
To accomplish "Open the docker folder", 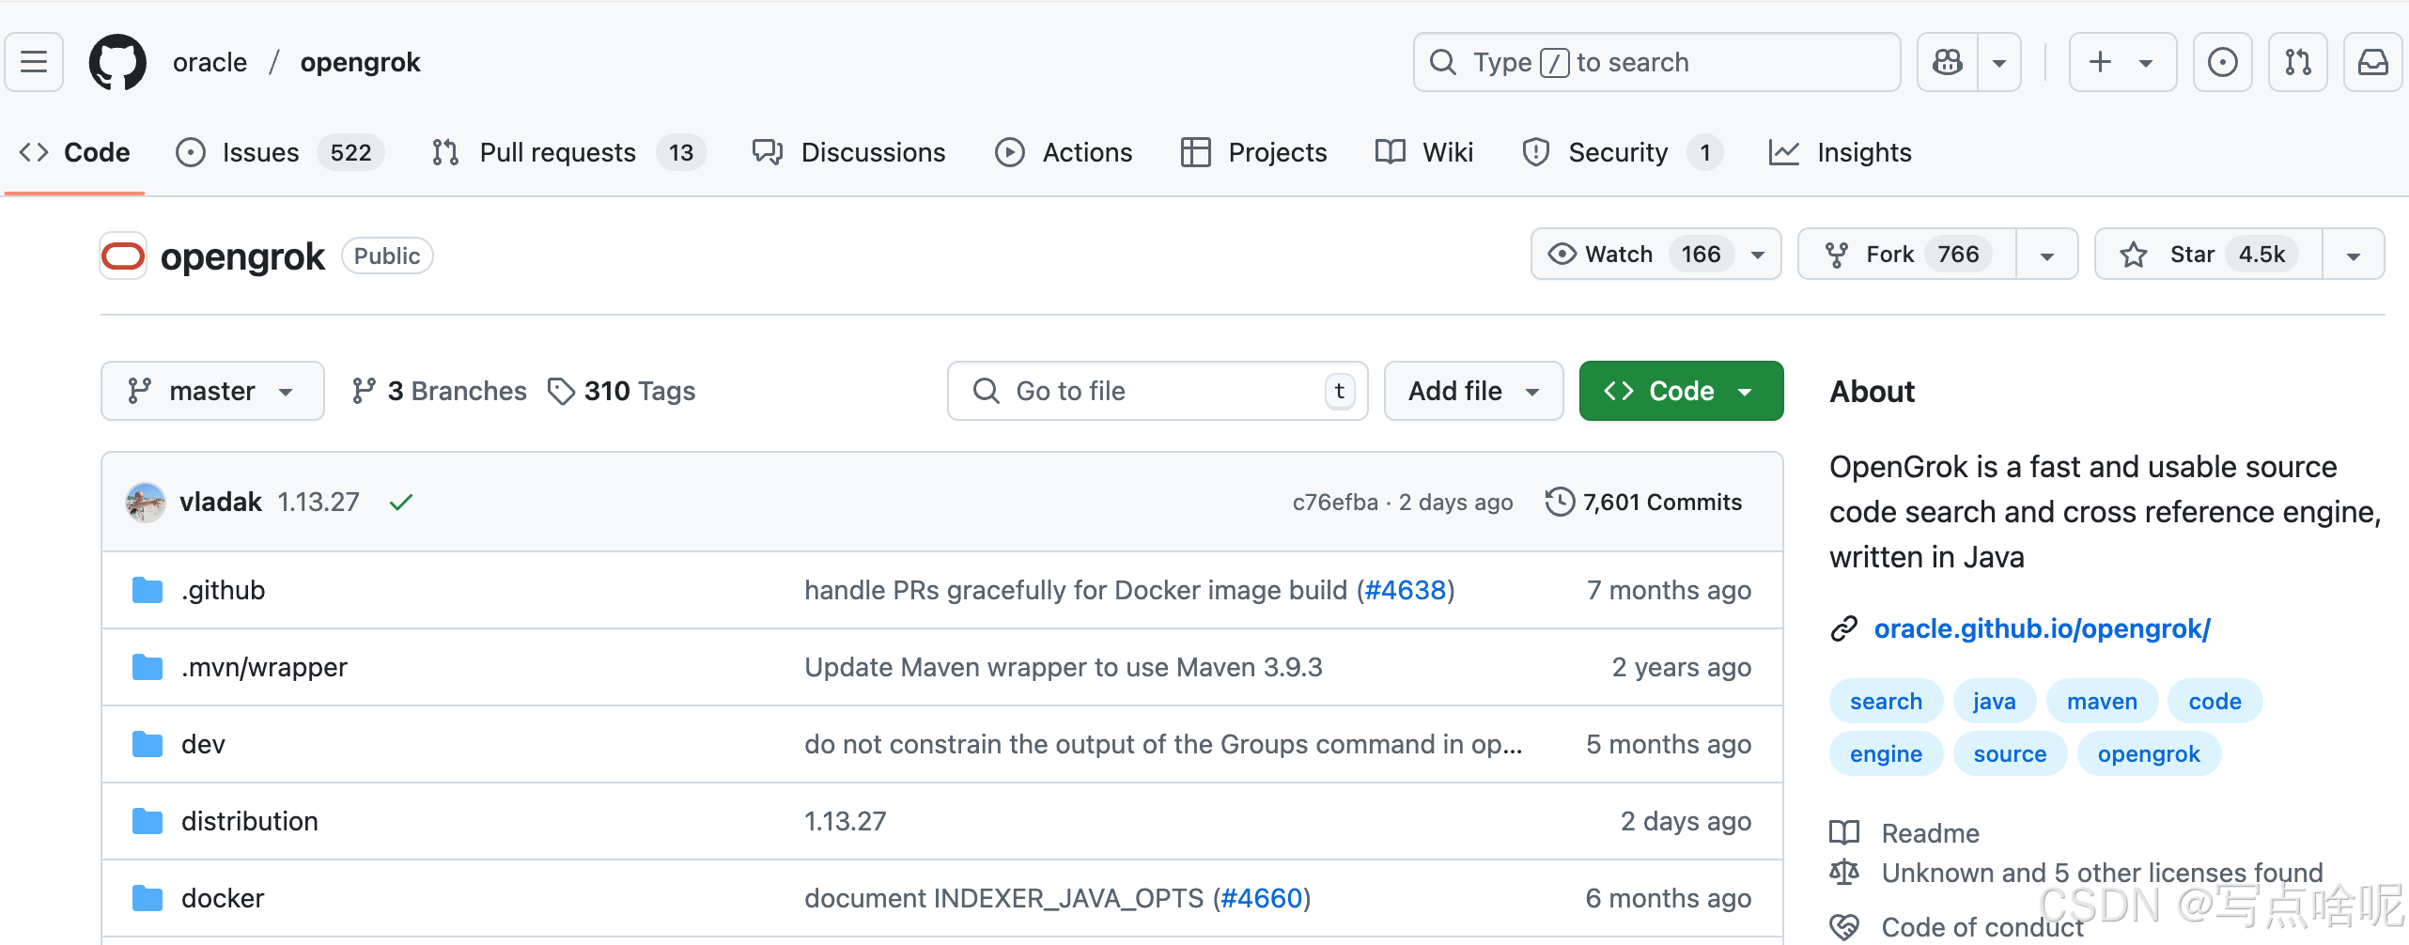I will 223,898.
